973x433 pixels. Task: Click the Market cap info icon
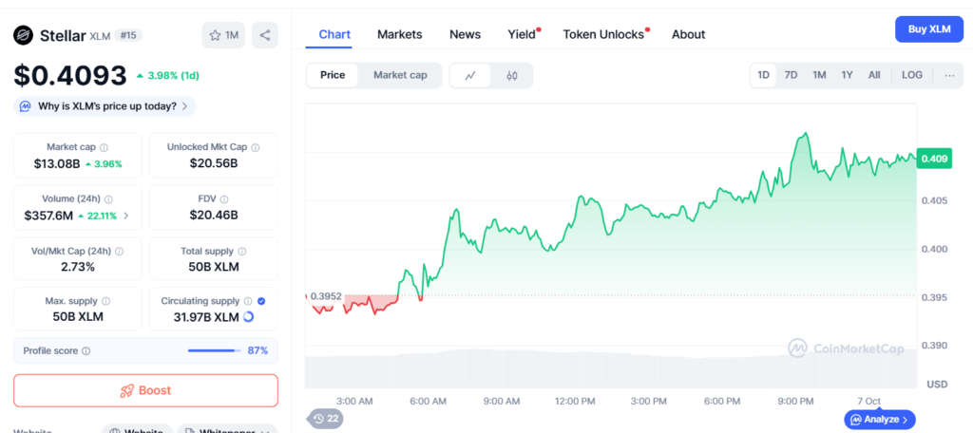point(105,147)
